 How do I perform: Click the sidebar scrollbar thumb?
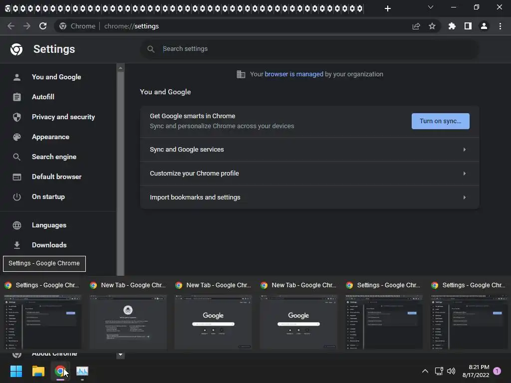(120, 174)
